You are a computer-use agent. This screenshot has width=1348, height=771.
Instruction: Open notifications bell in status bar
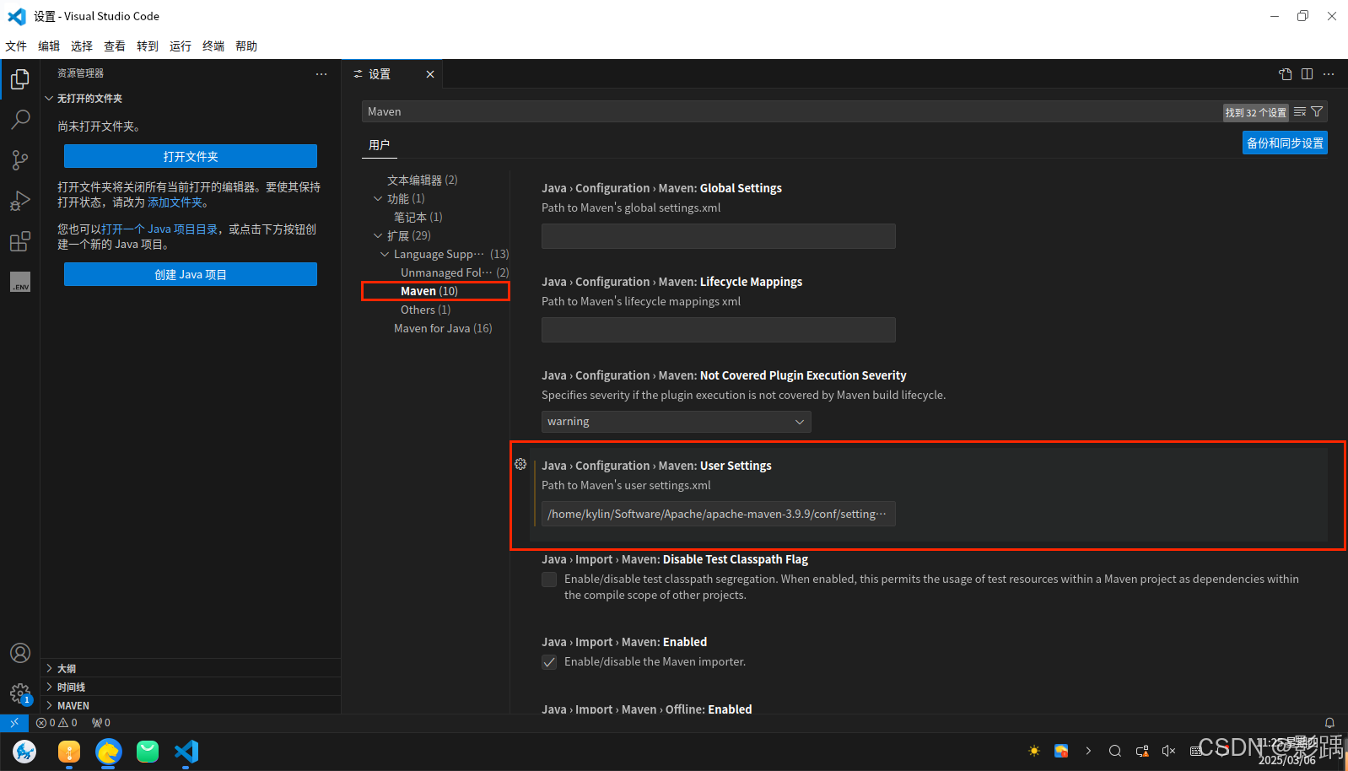click(1329, 723)
